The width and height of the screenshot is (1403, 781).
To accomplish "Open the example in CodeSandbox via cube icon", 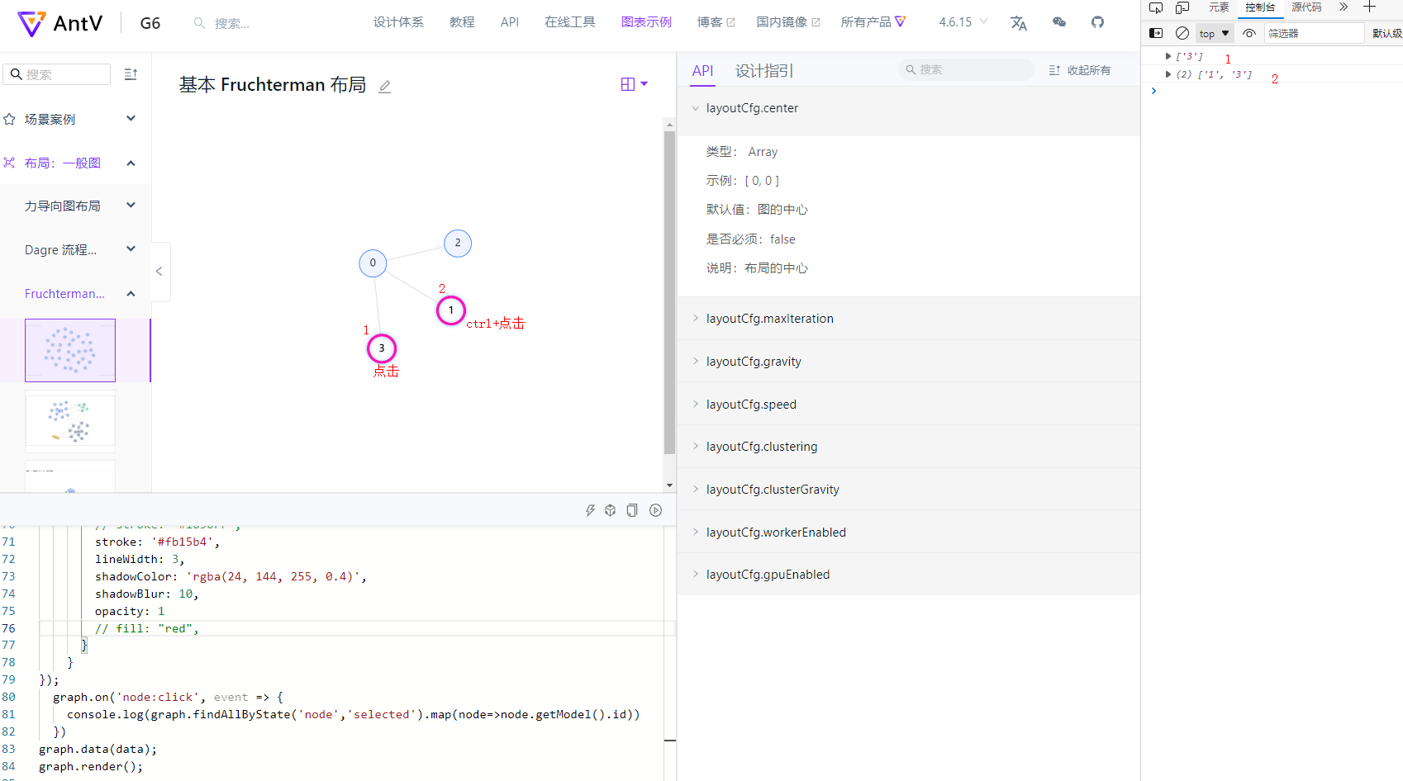I will click(x=611, y=509).
